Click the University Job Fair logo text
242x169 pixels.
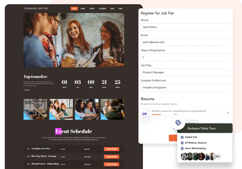click(x=36, y=8)
